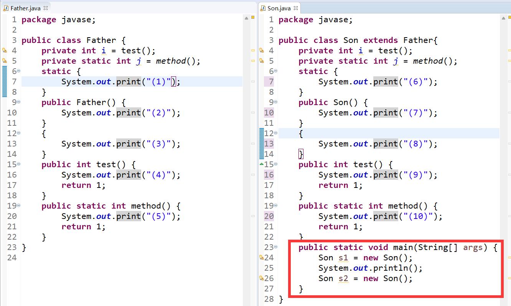Click the warning marker on Son.java line 4
The image size is (511, 306).
click(262, 51)
